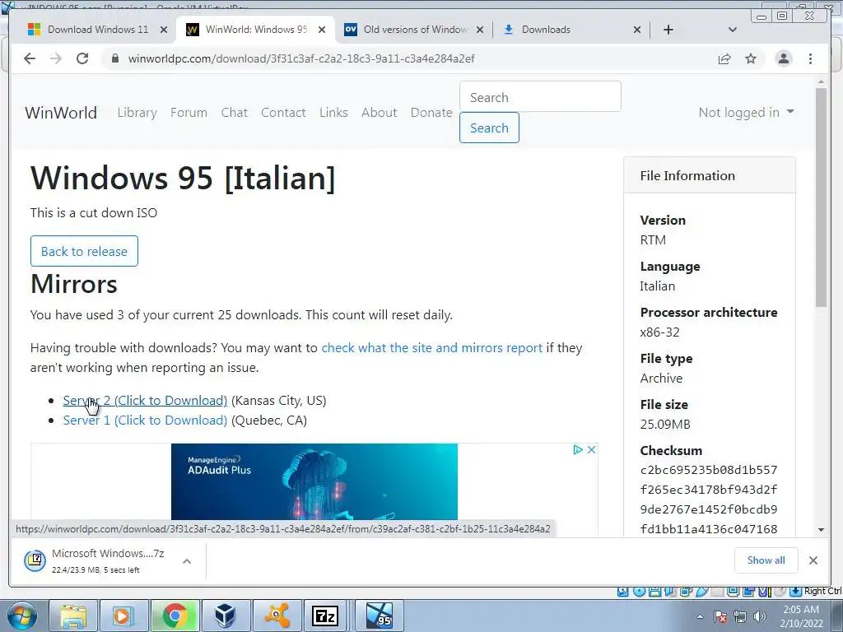Show hidden tray icons arrow

(700, 616)
